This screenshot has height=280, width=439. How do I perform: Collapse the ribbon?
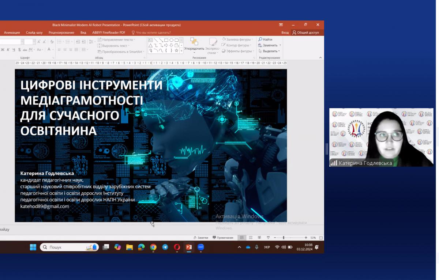click(x=320, y=58)
